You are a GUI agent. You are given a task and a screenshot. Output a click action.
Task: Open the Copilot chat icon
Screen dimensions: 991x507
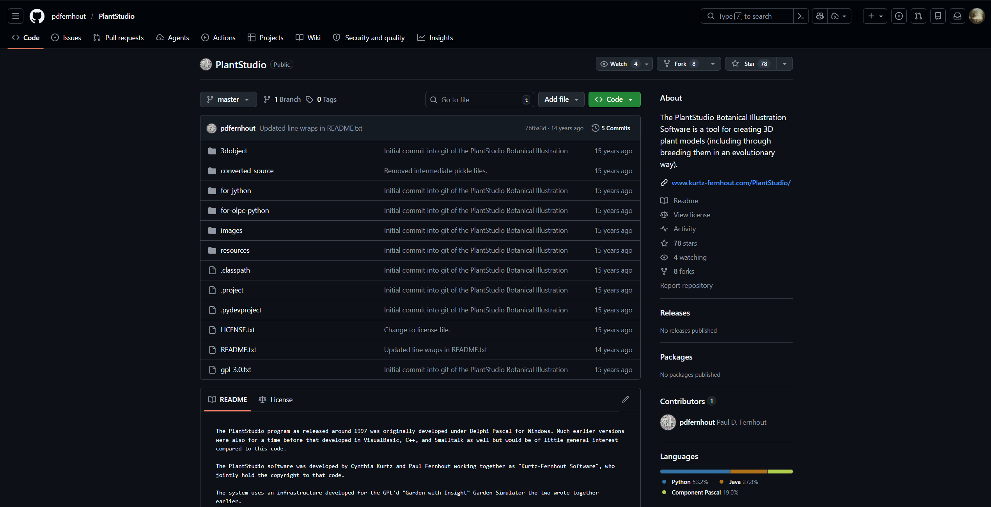pos(820,16)
